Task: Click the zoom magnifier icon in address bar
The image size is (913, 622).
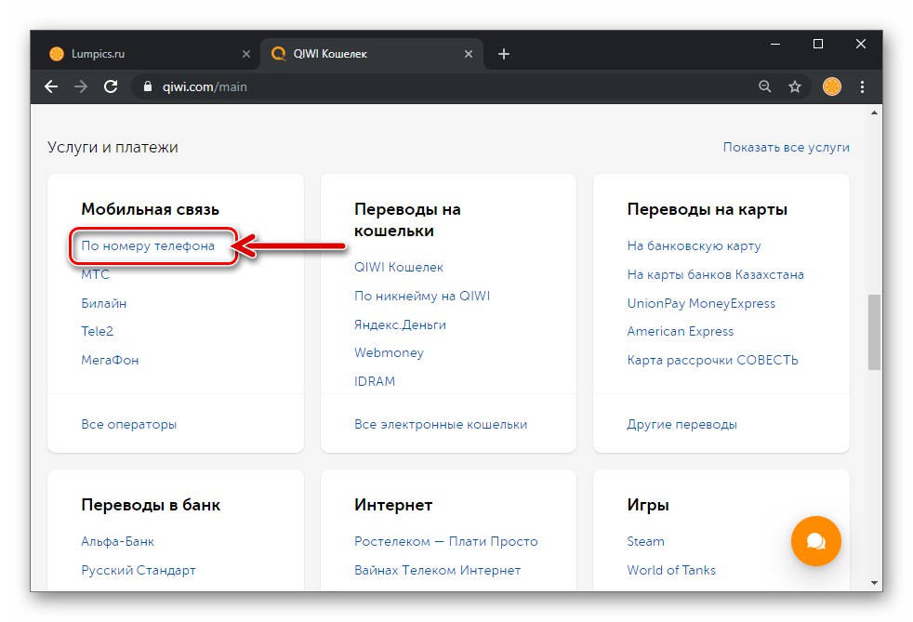Action: (765, 86)
